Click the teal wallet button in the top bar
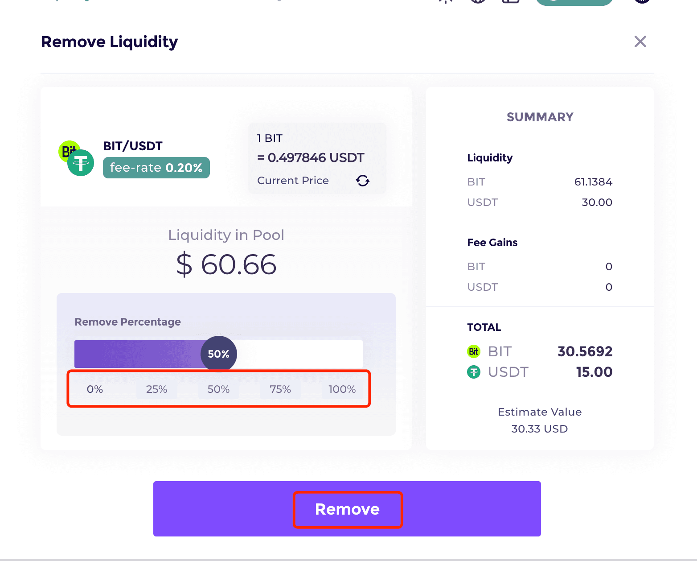Viewport: 697px width, 561px height. click(574, 2)
